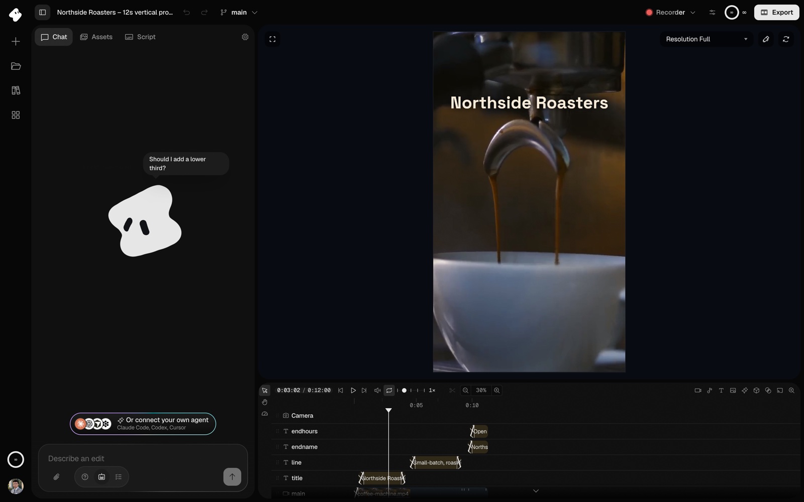Click the Export button
The height and width of the screenshot is (502, 804).
(776, 13)
